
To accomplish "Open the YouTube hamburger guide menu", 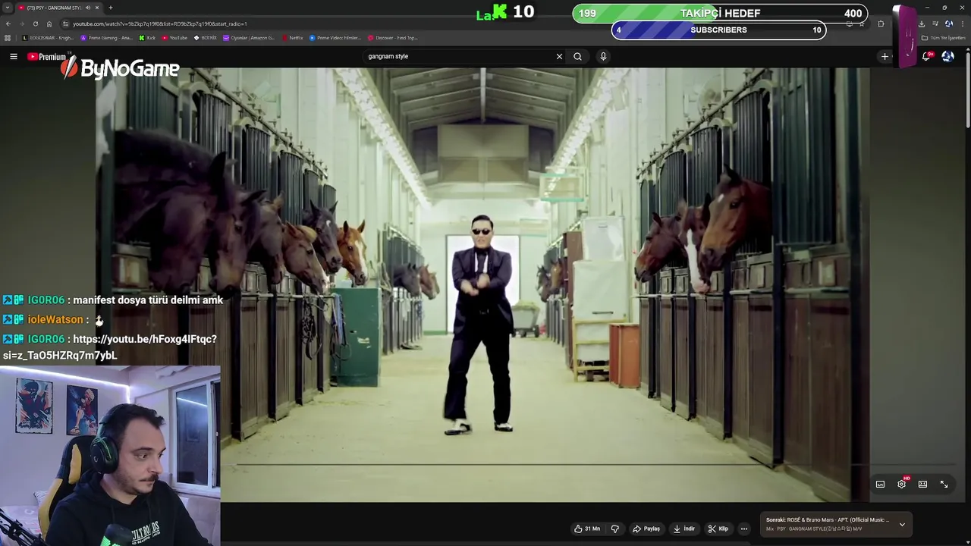I will 13,56.
